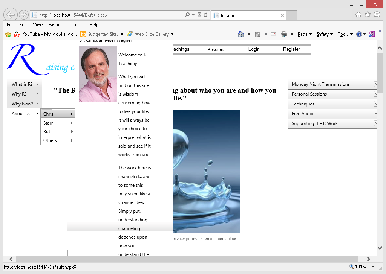Screen dimensions: 386x274
Task: Open the Safety dropdown menu
Action: coord(325,34)
